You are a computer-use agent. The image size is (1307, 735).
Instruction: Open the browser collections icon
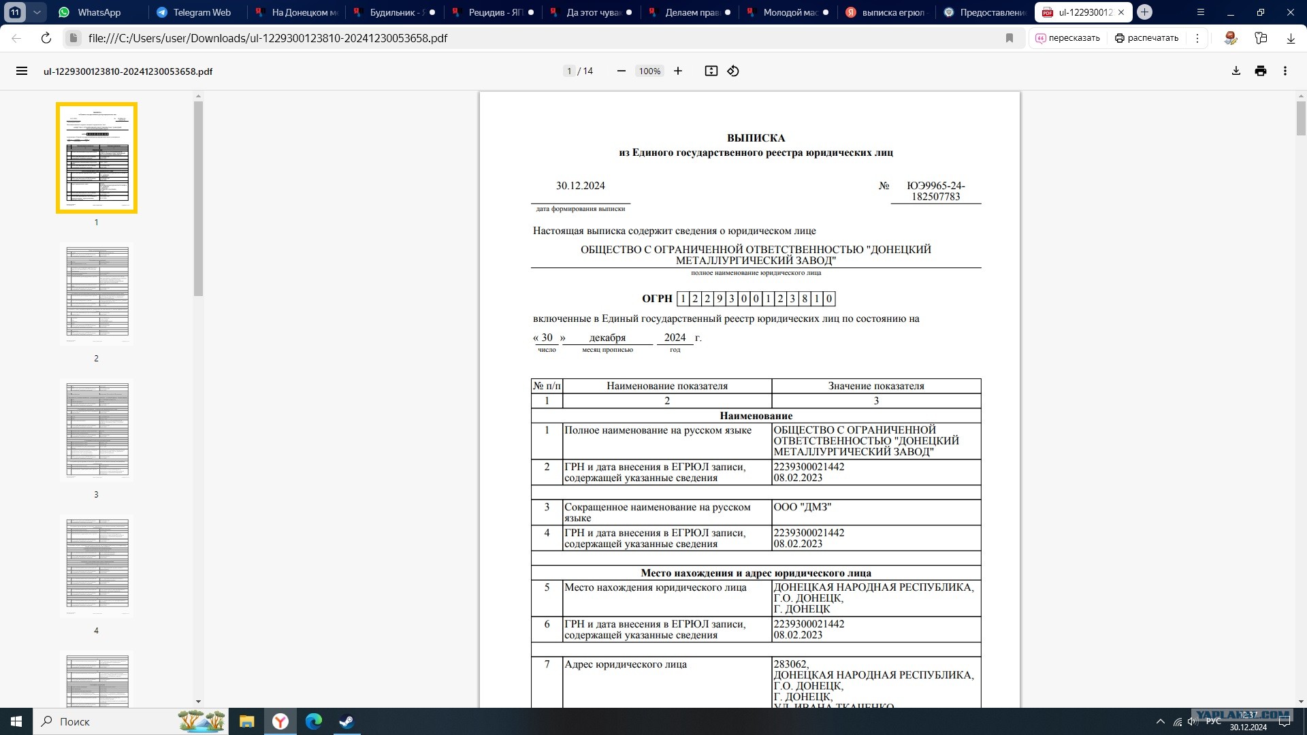click(1261, 38)
